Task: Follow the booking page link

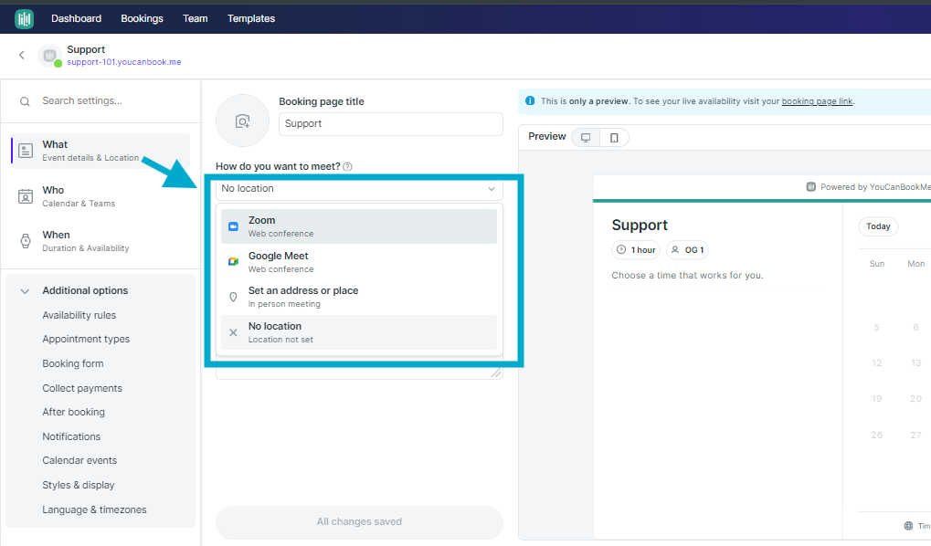Action: tap(817, 100)
